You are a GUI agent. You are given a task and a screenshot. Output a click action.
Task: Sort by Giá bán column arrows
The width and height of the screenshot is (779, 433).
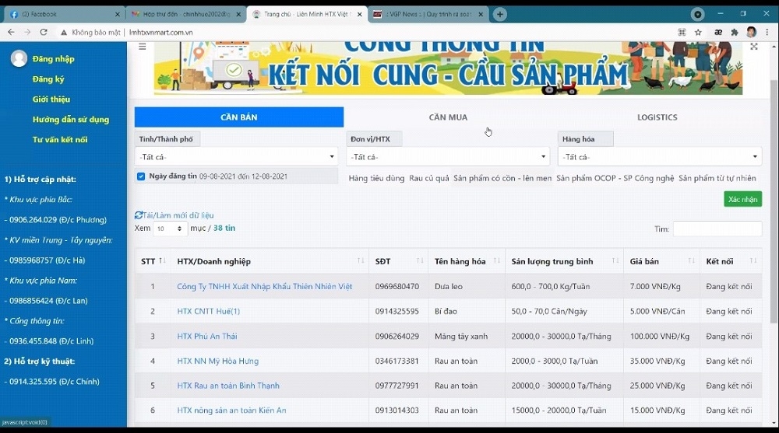pos(691,261)
